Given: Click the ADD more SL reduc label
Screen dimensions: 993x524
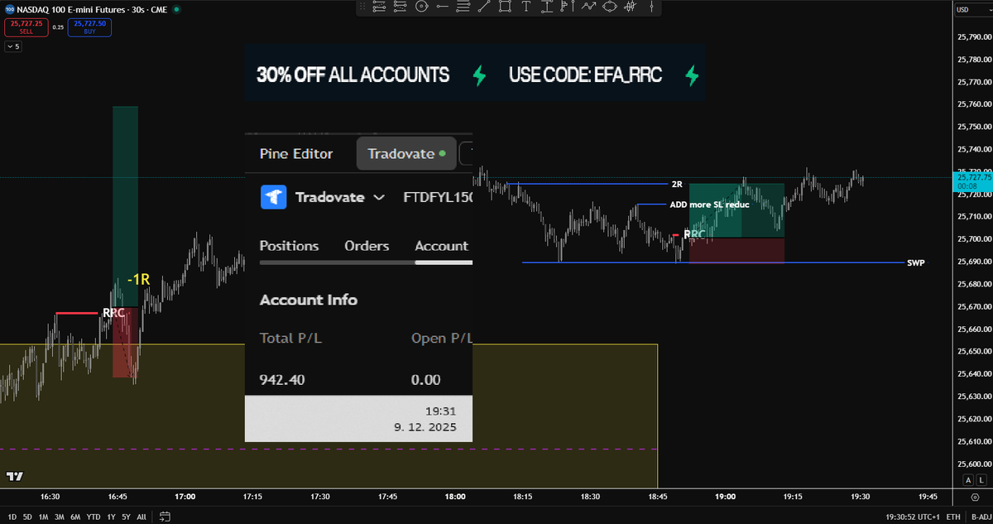Looking at the screenshot, I should [x=709, y=204].
